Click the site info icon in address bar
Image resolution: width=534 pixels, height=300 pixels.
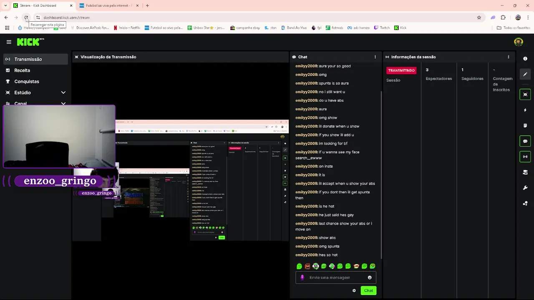pos(38,17)
